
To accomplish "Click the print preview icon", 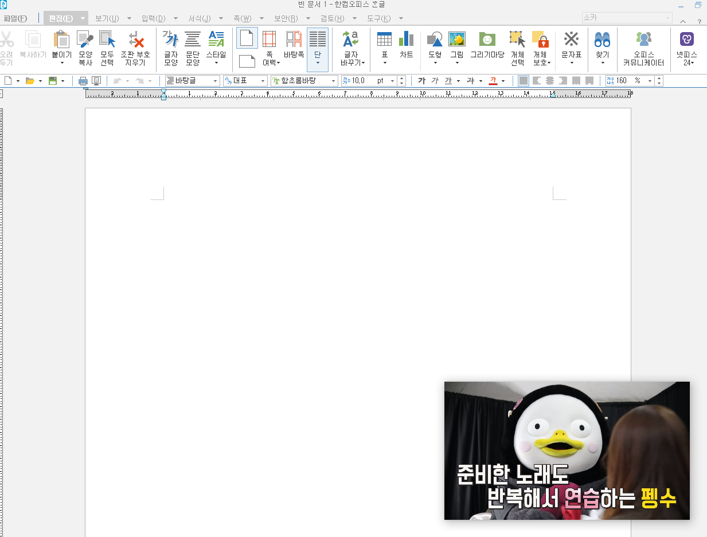I will 96,81.
